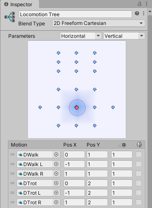
Task: Edit Pos X value of DTrot
Action: click(x=74, y=183)
